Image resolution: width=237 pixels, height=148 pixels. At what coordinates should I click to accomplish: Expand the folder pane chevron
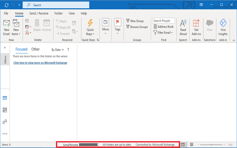5,48
